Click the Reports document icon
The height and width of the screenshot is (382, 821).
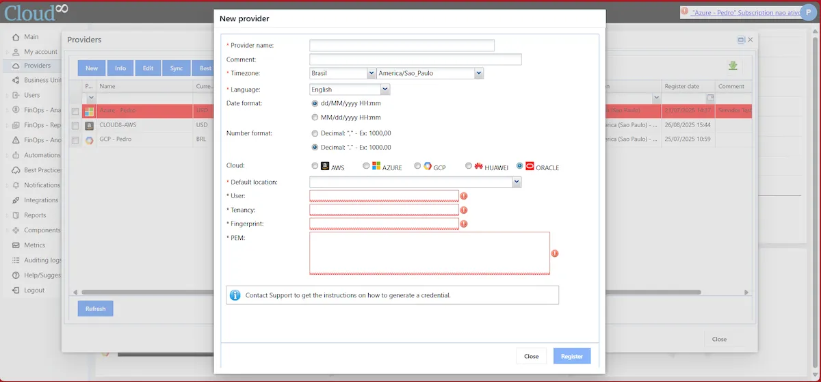[16, 215]
